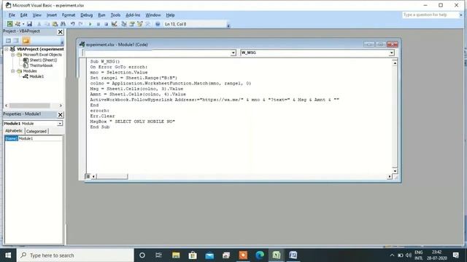Select Sheet1 (Sheet1) in project tree
The height and width of the screenshot is (262, 467).
coord(43,60)
